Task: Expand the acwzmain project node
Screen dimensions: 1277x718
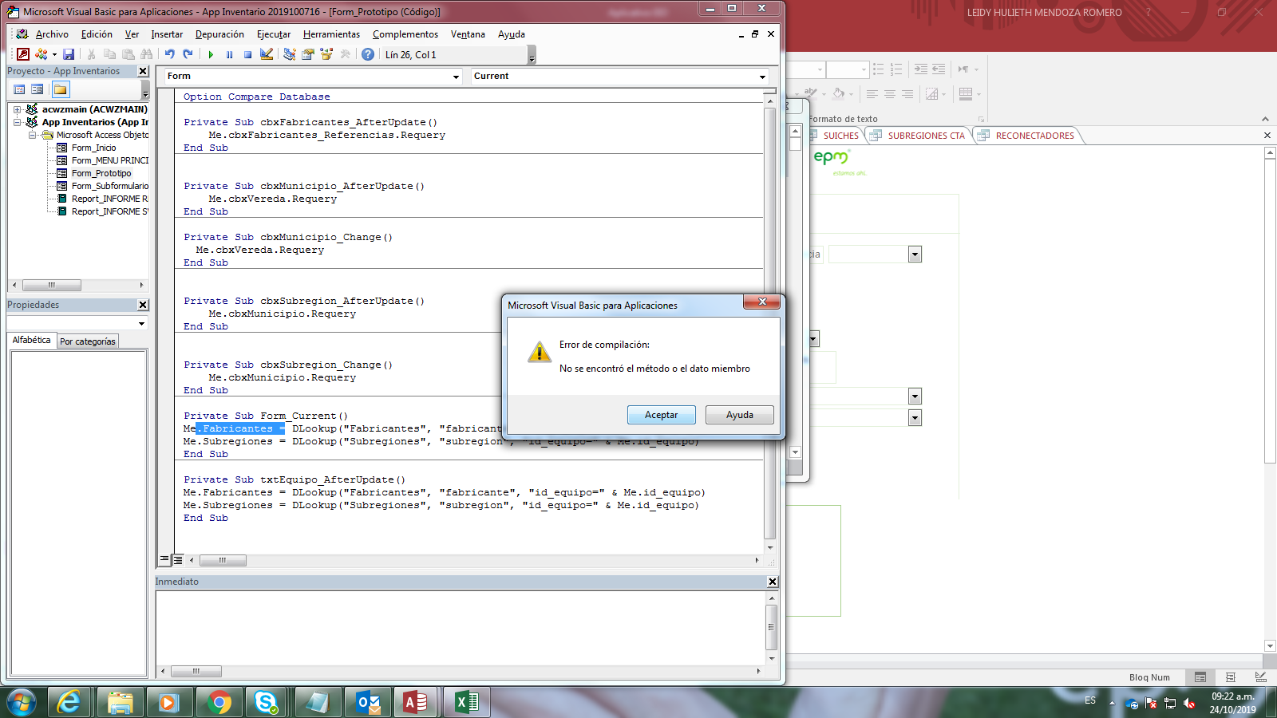Action: point(17,109)
